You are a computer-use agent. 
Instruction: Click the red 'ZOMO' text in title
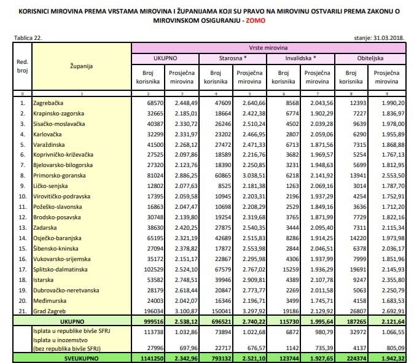(258, 20)
